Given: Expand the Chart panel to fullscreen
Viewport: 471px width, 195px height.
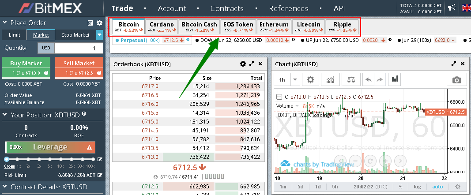Looking at the screenshot, I should [454, 64].
